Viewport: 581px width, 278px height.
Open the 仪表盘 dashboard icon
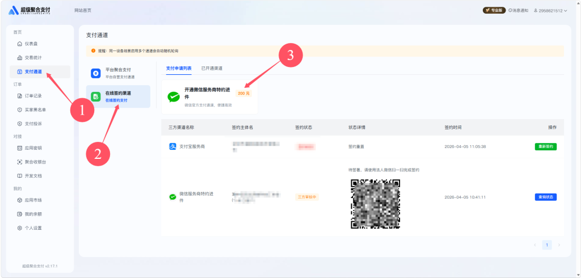coord(20,44)
